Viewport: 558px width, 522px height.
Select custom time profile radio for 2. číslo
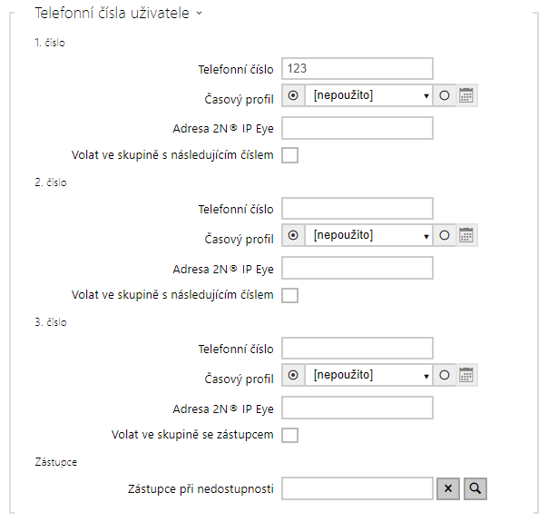[445, 235]
